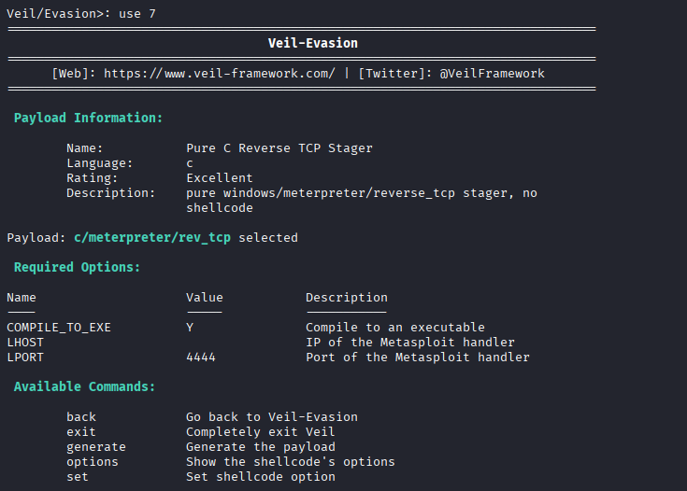Click the Excellent rating value
Image resolution: width=687 pixels, height=491 pixels.
pyautogui.click(x=220, y=178)
